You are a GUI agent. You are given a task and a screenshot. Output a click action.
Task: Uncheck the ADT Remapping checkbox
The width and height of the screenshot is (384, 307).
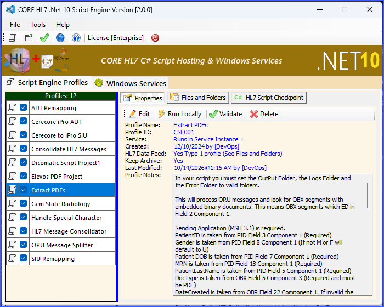(x=24, y=107)
